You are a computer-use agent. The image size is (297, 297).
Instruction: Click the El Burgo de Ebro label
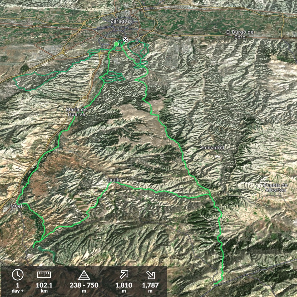point(240,35)
